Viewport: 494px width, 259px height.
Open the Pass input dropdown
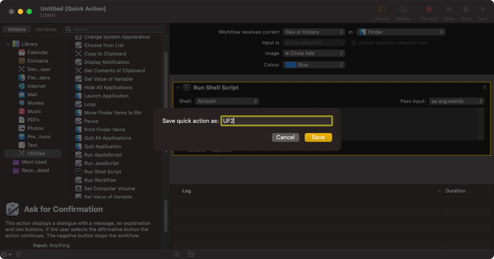pos(456,101)
